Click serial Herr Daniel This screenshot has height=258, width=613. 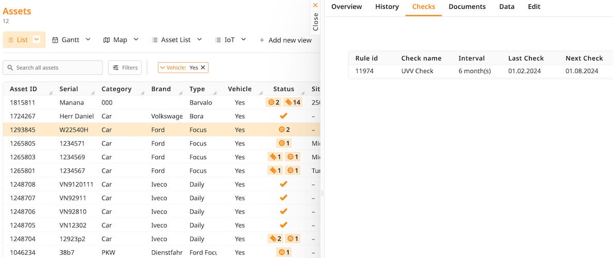[77, 116]
